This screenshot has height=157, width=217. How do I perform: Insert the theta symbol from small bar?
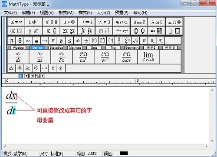tap(20, 41)
